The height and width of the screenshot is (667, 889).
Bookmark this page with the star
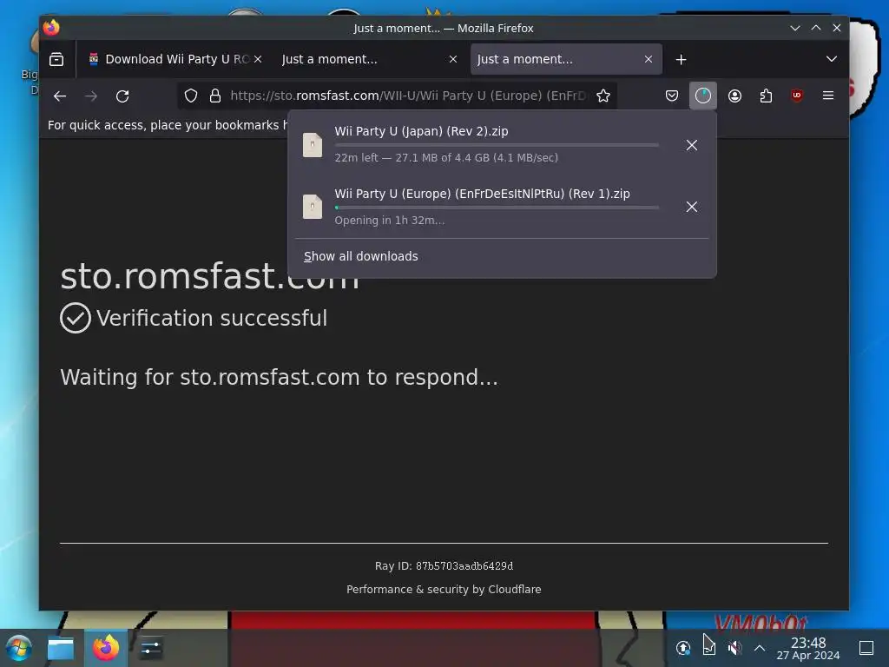[x=603, y=96]
